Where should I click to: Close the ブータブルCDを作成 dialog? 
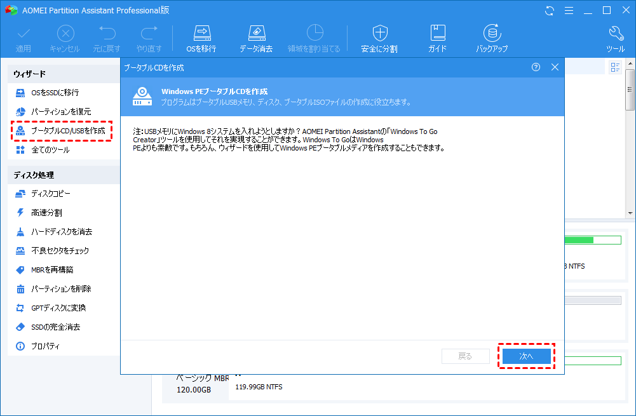pos(555,67)
